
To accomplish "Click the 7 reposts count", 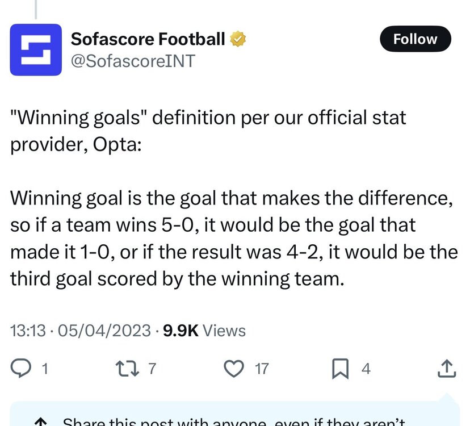I will tap(152, 369).
